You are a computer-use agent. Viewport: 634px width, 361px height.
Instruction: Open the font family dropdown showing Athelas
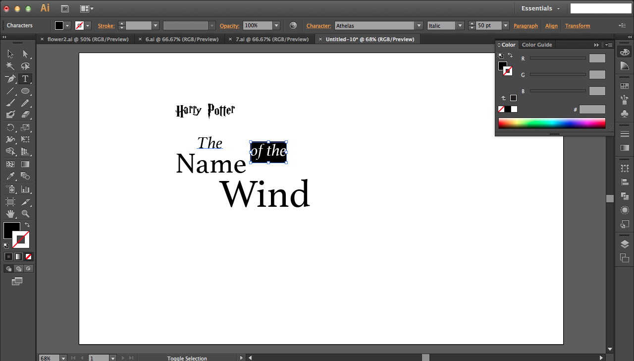click(419, 26)
